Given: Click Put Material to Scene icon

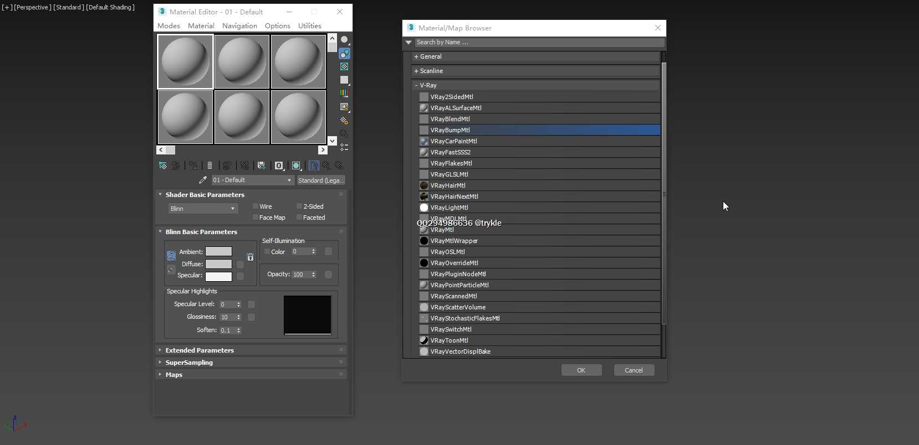Looking at the screenshot, I should [x=176, y=165].
